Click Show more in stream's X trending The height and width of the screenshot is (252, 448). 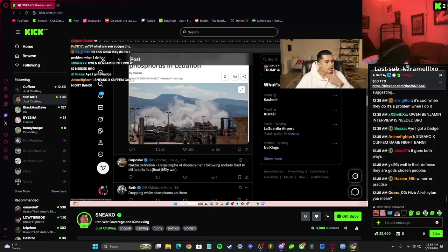273,159
